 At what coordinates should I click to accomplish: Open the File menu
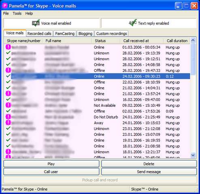[6, 13]
